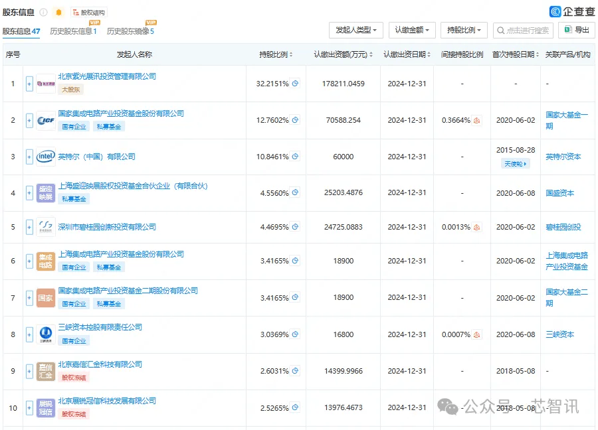Click pie chart icon next to 32.2151%
This screenshot has height=430, width=598.
tap(295, 84)
